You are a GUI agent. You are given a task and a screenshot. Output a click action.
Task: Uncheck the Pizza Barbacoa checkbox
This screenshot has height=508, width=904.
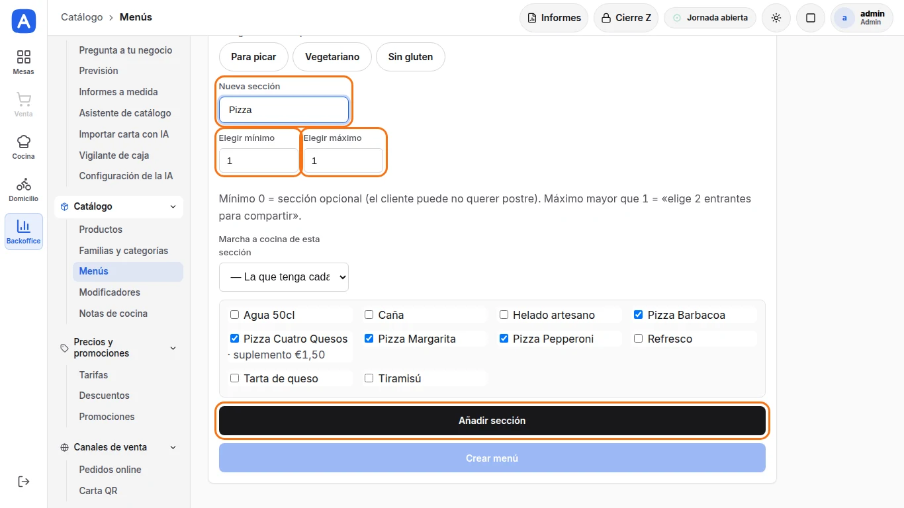[639, 315]
